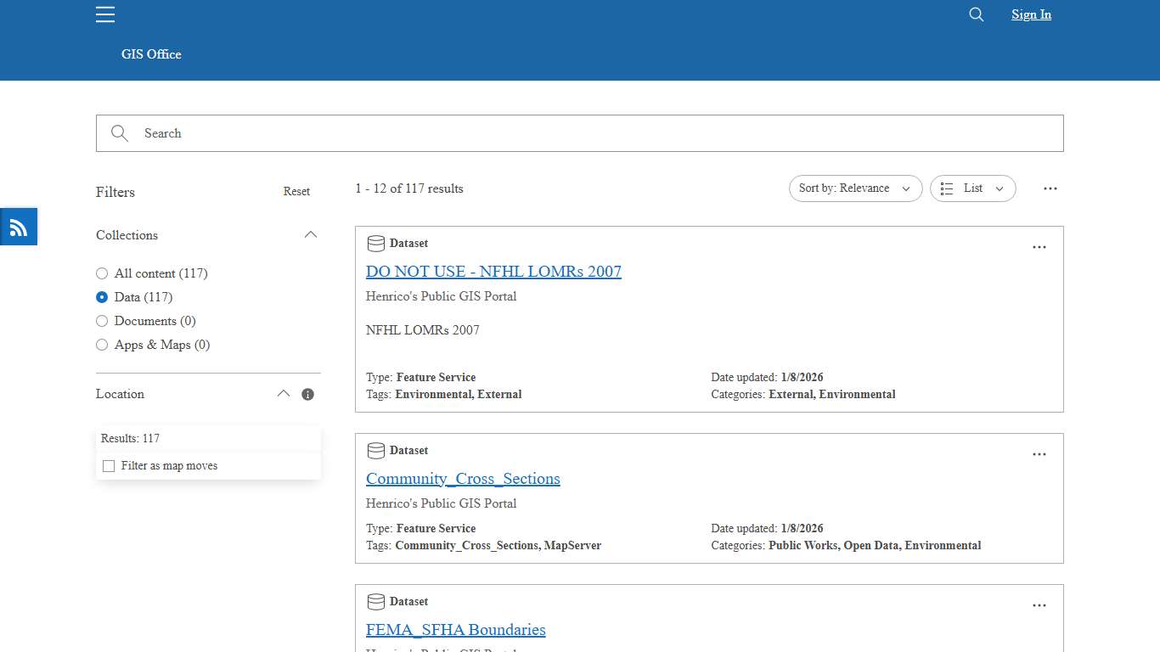Select the Apps & Maps radio option
The height and width of the screenshot is (652, 1160).
[x=102, y=345]
